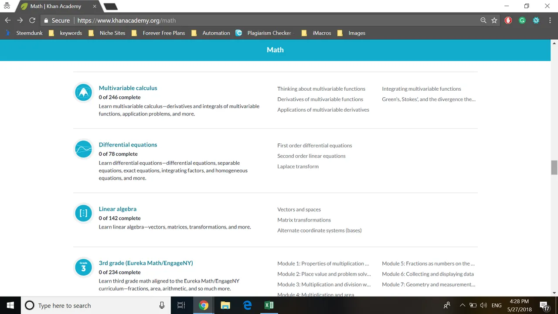
Task: Go back to the previous page
Action: pyautogui.click(x=8, y=20)
